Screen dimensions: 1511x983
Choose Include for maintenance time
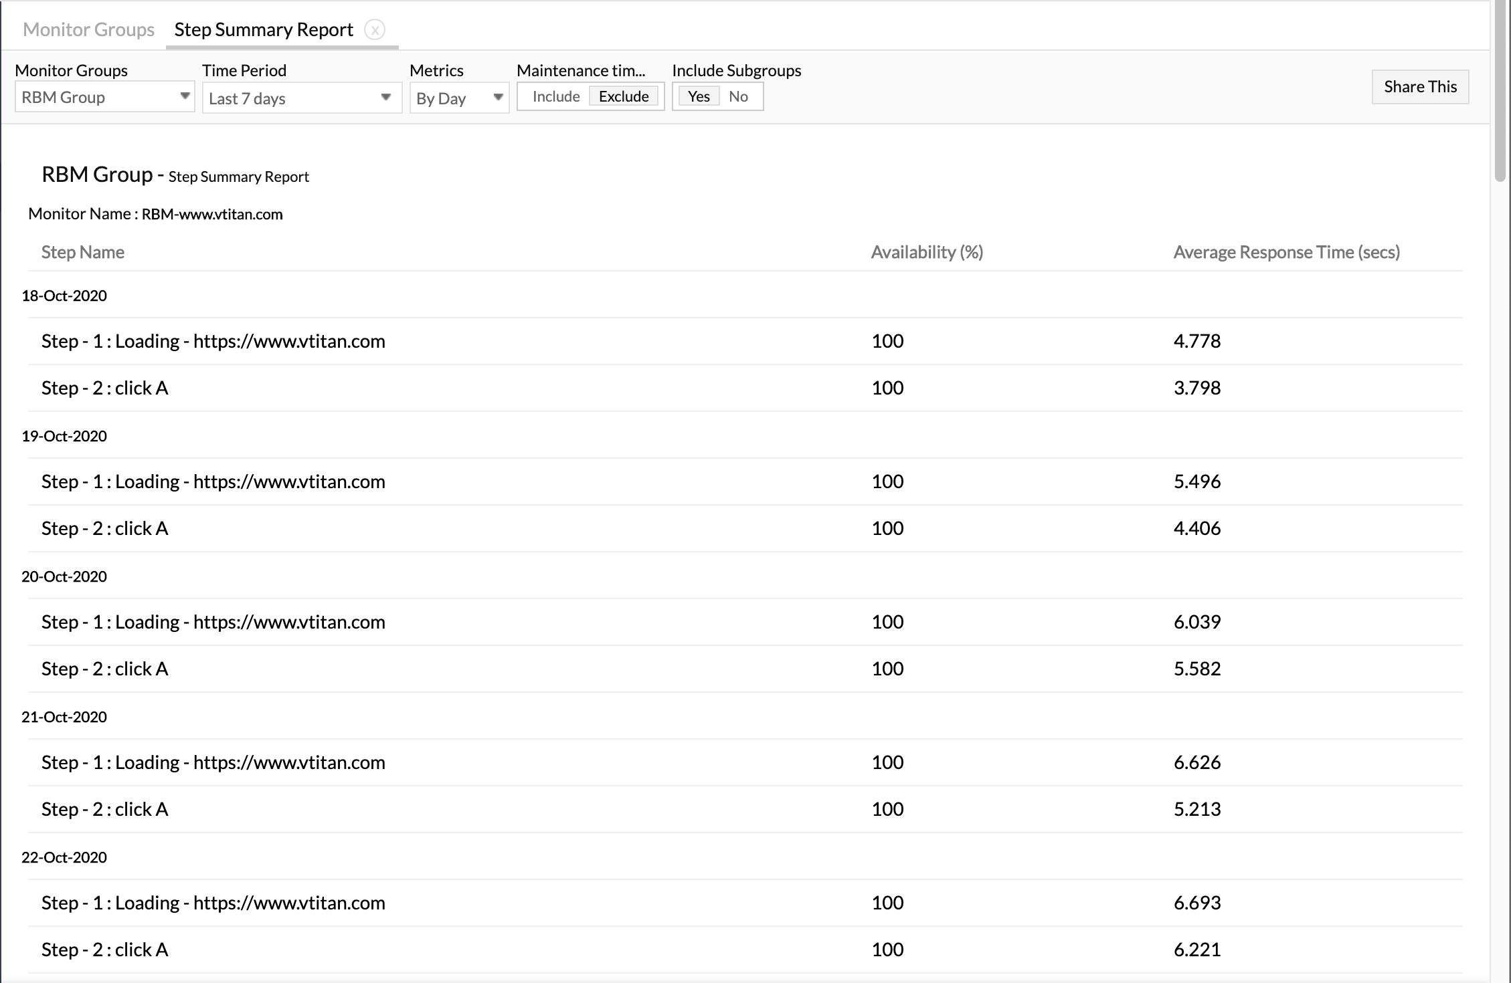(x=555, y=97)
